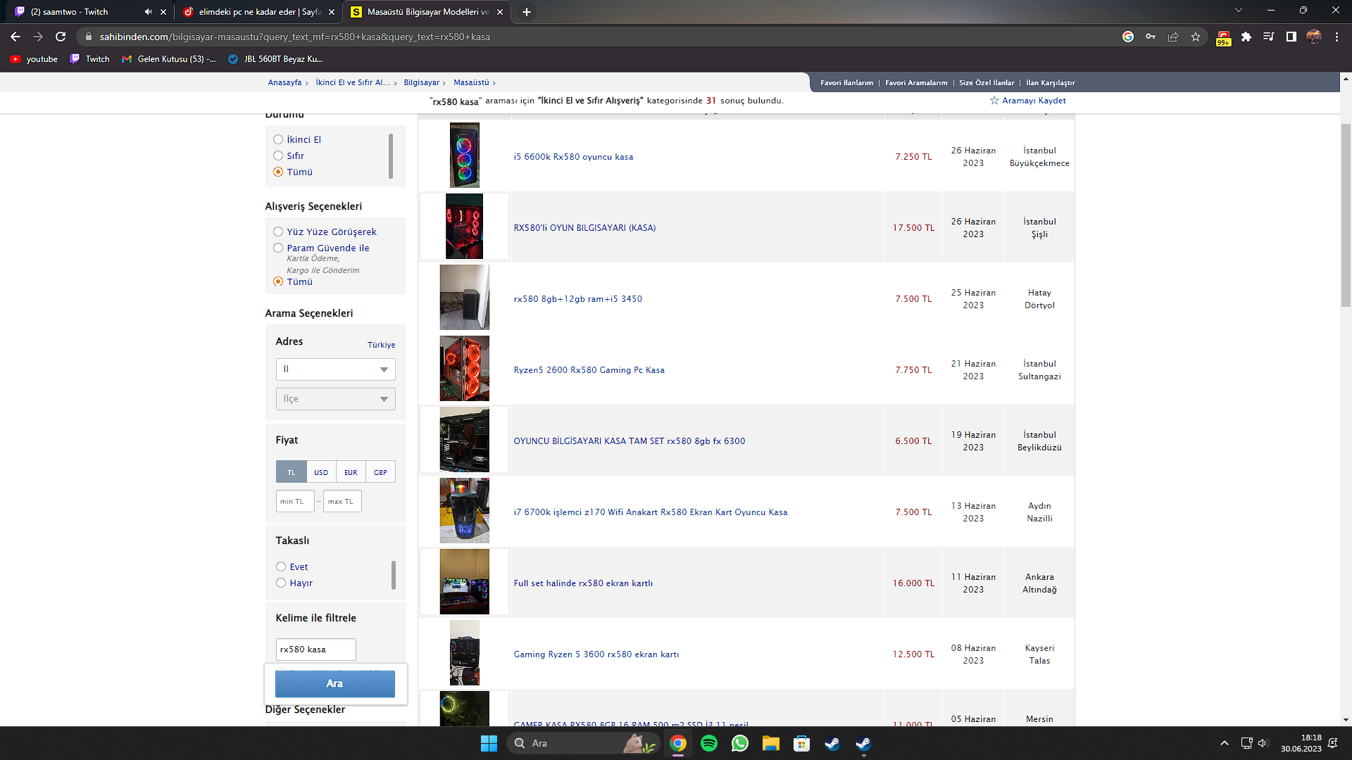Viewport: 1352px width, 760px height.
Task: Select the USD currency tab
Action: tap(321, 472)
